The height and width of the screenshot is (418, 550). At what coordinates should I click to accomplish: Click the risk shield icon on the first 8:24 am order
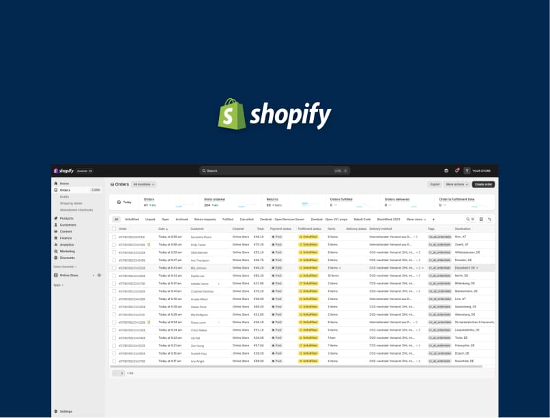click(x=149, y=323)
